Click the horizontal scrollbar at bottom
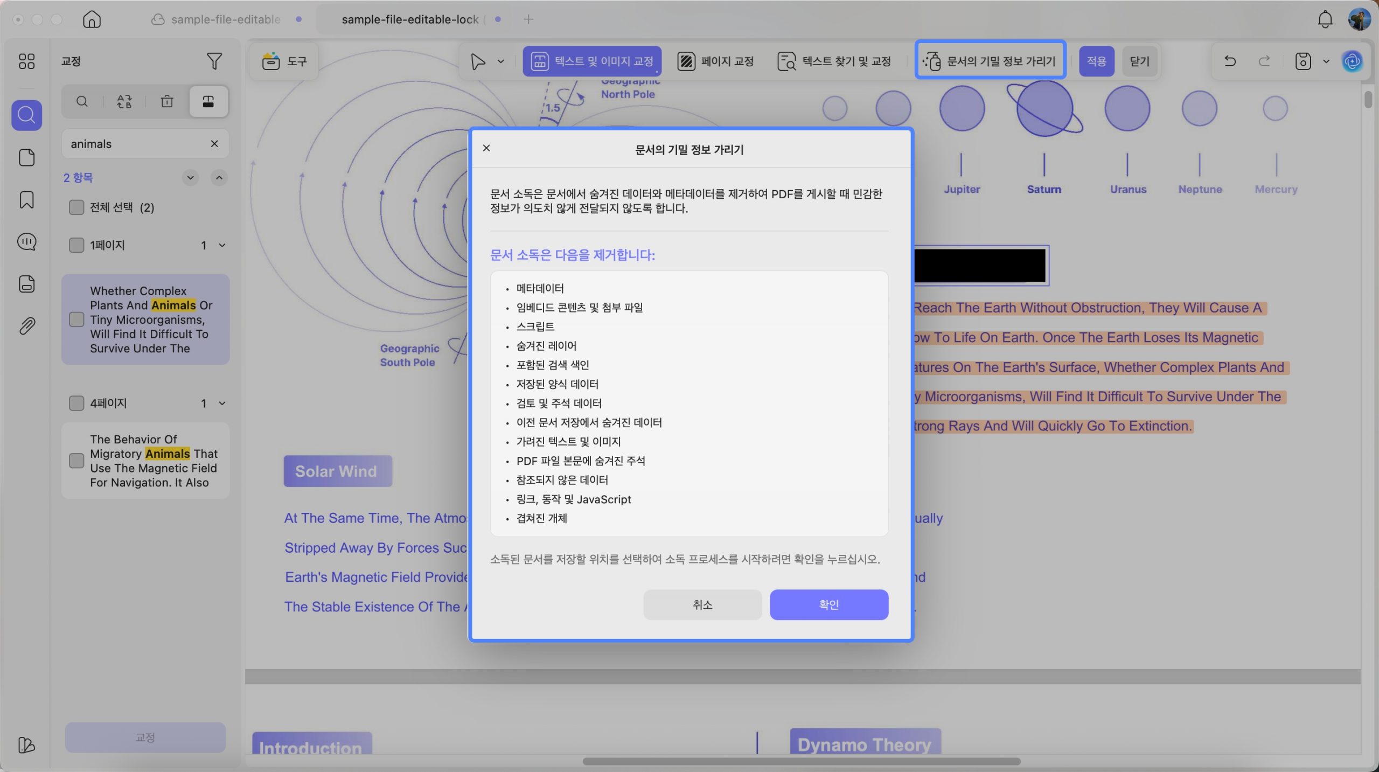This screenshot has height=772, width=1379. [x=802, y=761]
